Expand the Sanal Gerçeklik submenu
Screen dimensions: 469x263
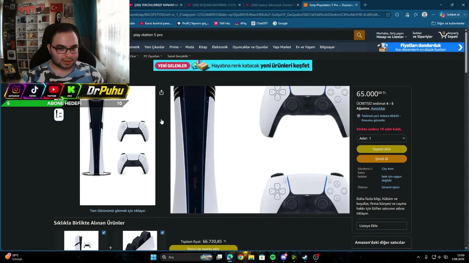(179, 56)
